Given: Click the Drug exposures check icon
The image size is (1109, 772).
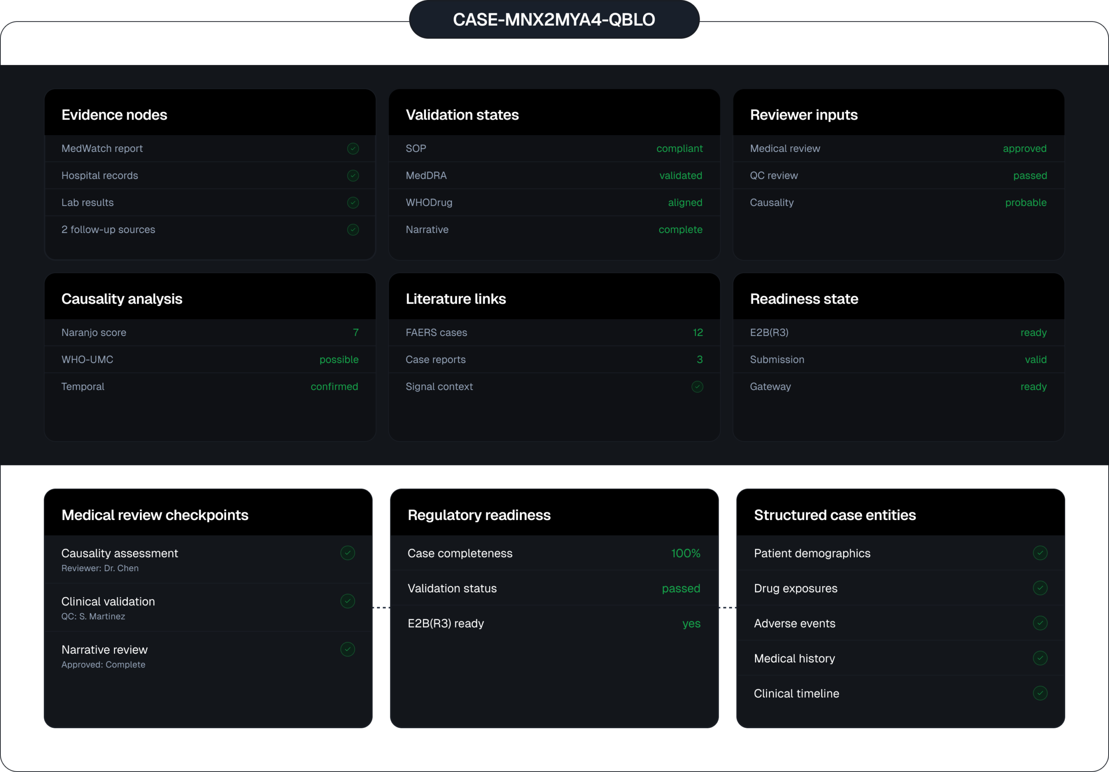Looking at the screenshot, I should click(1041, 588).
